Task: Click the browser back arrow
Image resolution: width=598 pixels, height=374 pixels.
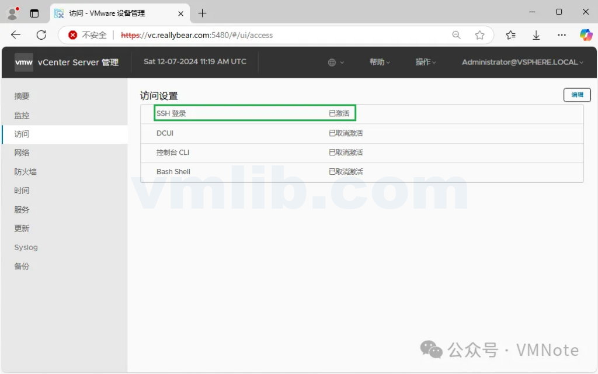Action: tap(16, 35)
